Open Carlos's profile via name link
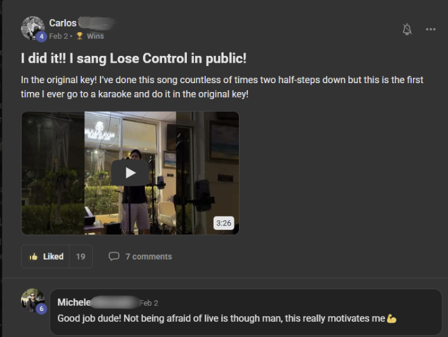Screen dimensions: 448x337 pos(63,23)
